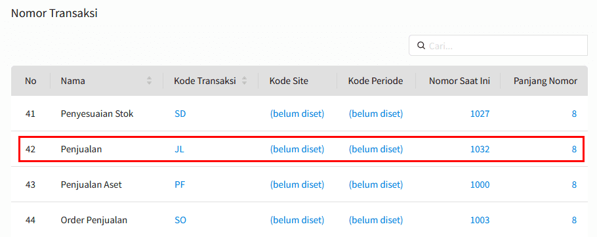Screen dimensions: 597x237
Task: Edit the JL code for Penjualan
Action: (179, 150)
